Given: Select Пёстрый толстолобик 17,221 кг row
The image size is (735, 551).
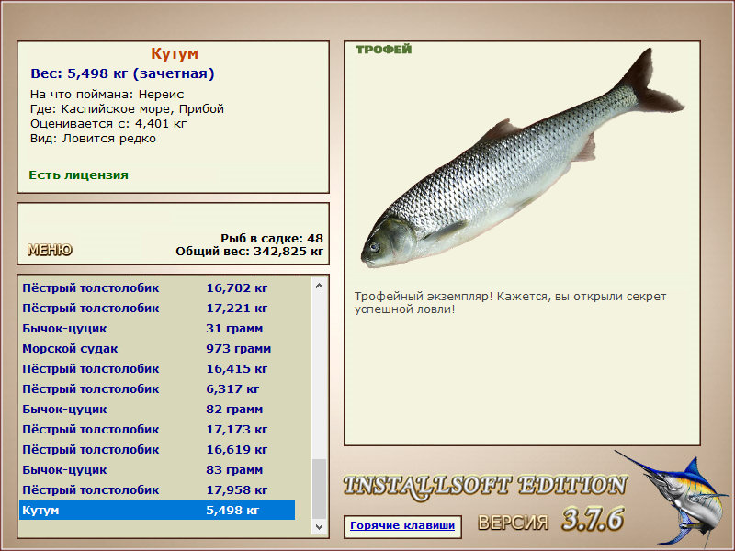Looking at the screenshot, I should click(157, 309).
